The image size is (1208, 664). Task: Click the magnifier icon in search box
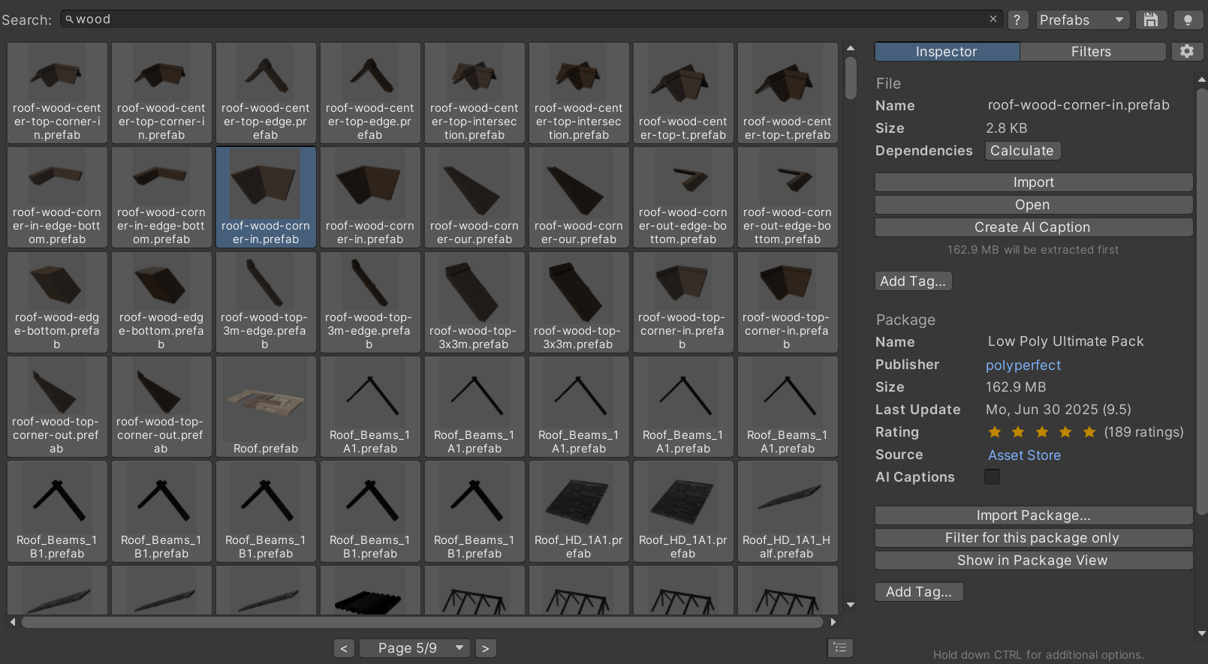(69, 20)
